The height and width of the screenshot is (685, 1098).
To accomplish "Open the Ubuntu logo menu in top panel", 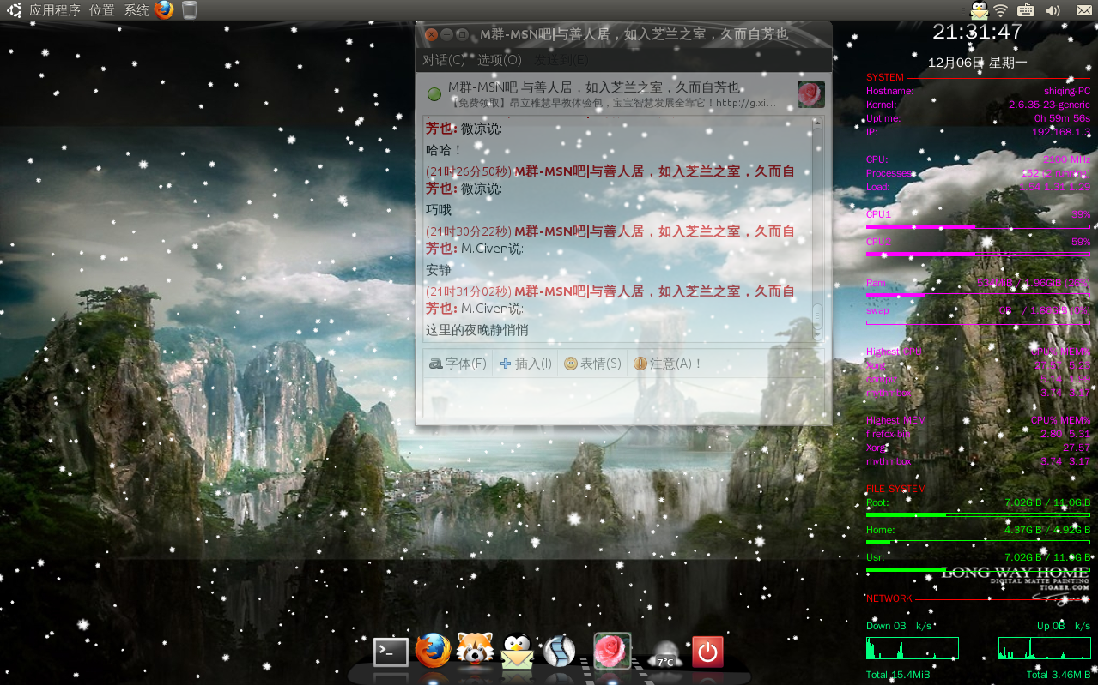I will pos(15,10).
